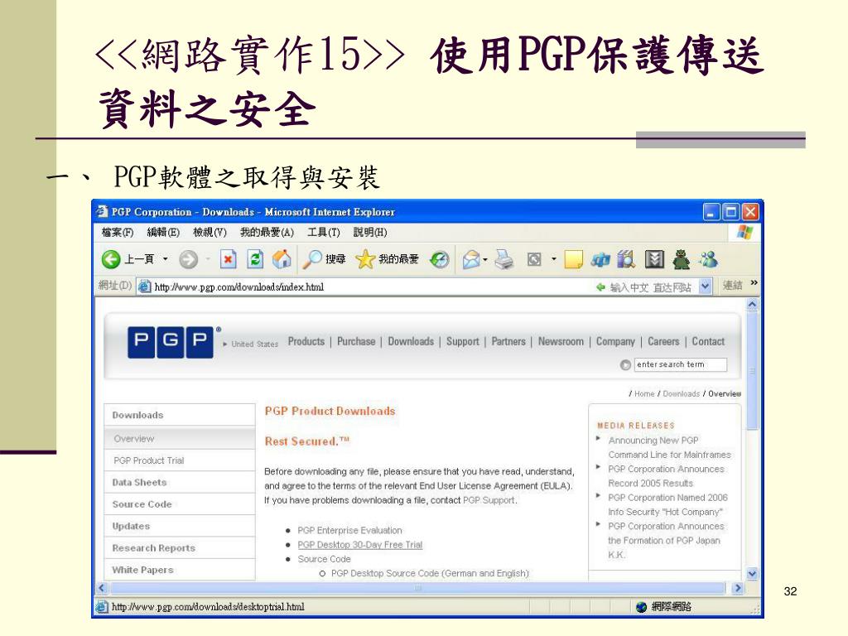848x636 pixels.
Task: Open Data Sheets in the sidebar
Action: pyautogui.click(x=180, y=483)
